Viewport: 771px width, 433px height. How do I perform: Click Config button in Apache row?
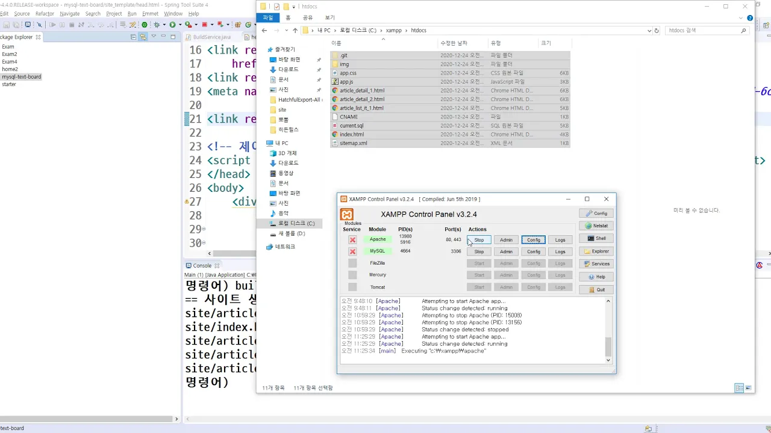(x=534, y=240)
